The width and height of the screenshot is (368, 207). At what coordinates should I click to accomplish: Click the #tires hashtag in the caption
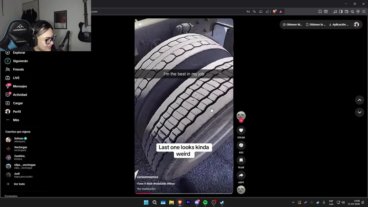pyautogui.click(x=171, y=183)
